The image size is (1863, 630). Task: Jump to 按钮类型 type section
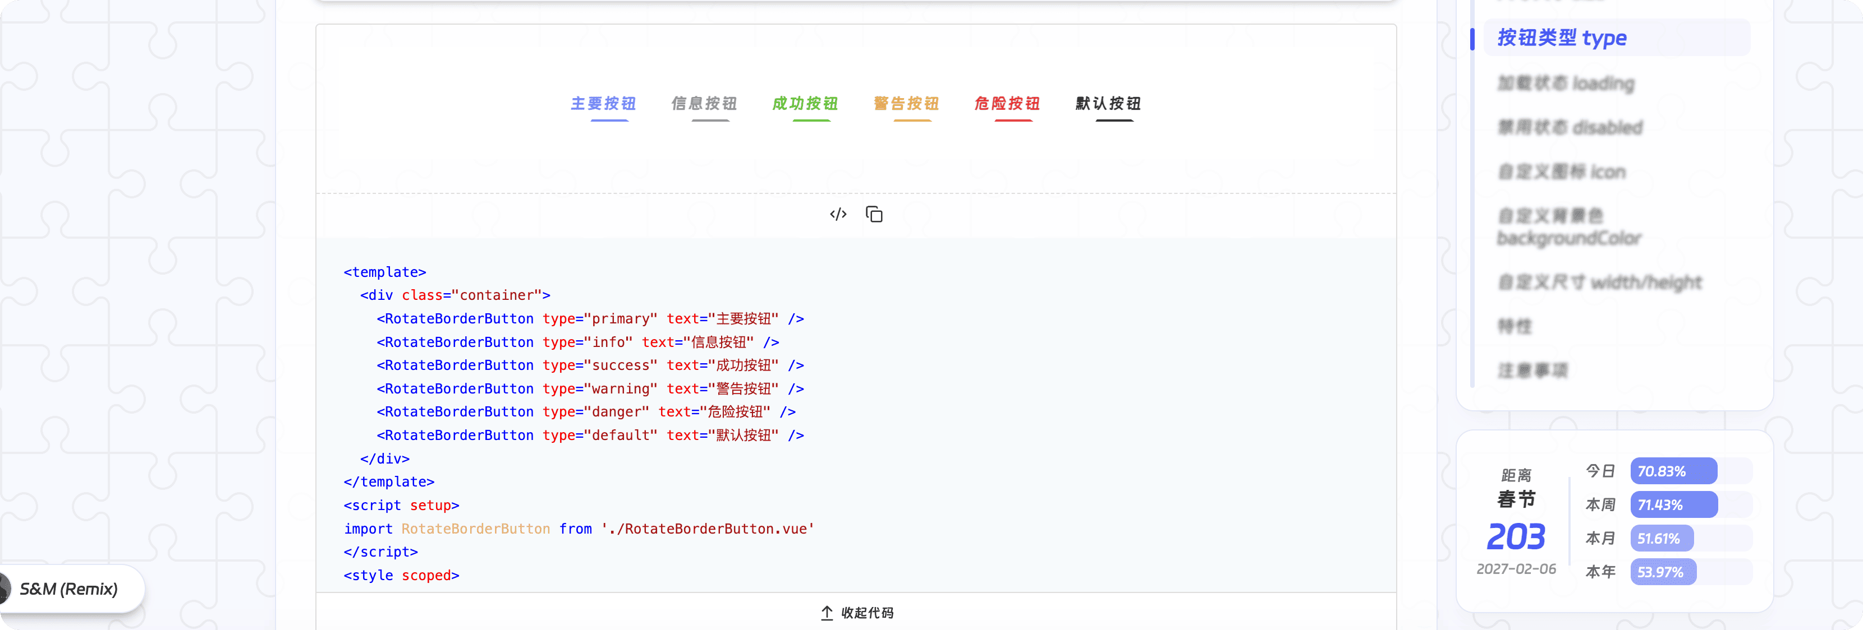point(1617,38)
